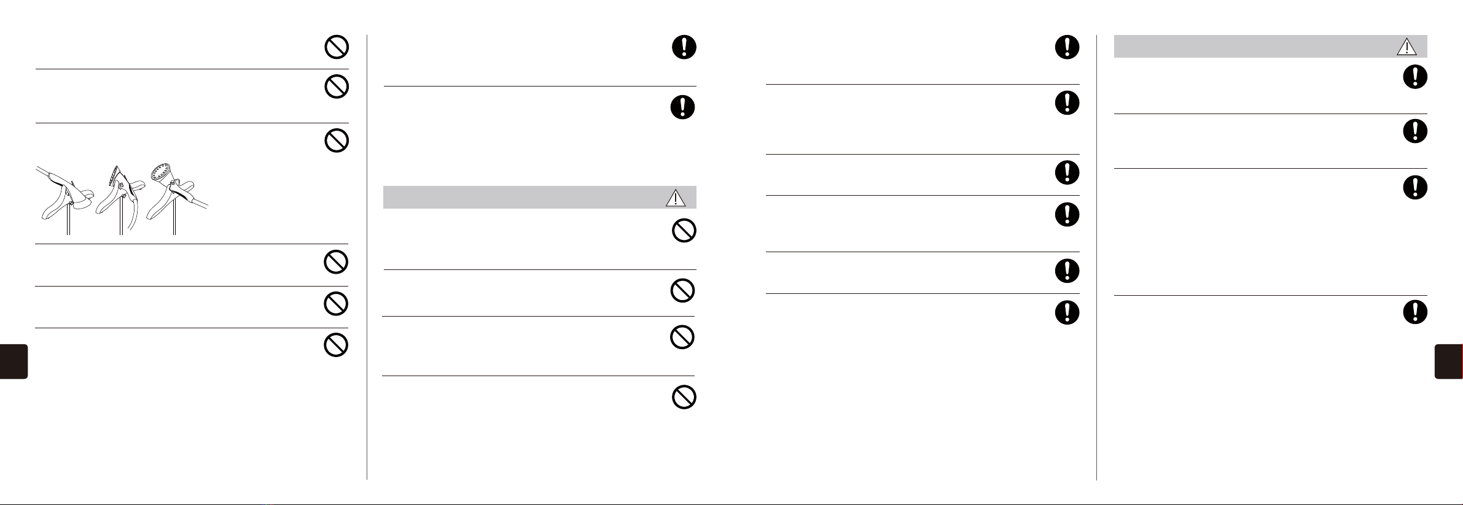
Task: Click the gray header bar in the fourth column
Action: point(1271,47)
